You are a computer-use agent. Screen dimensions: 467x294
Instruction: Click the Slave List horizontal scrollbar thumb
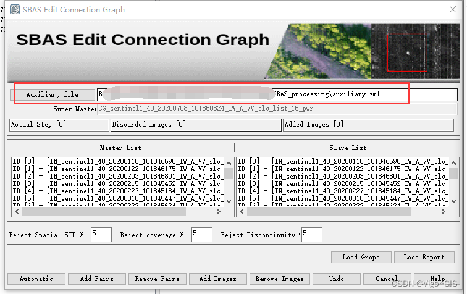(329, 211)
